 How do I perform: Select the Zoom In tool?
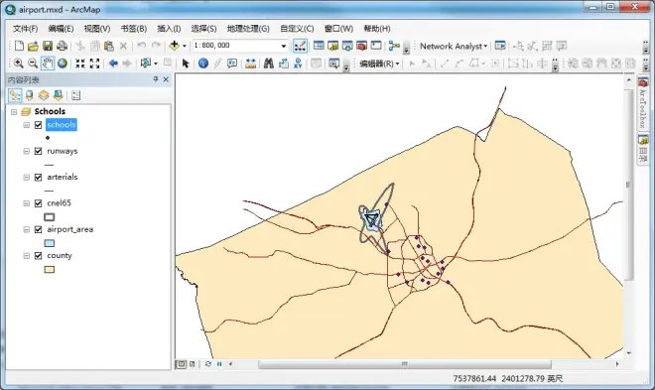point(18,64)
